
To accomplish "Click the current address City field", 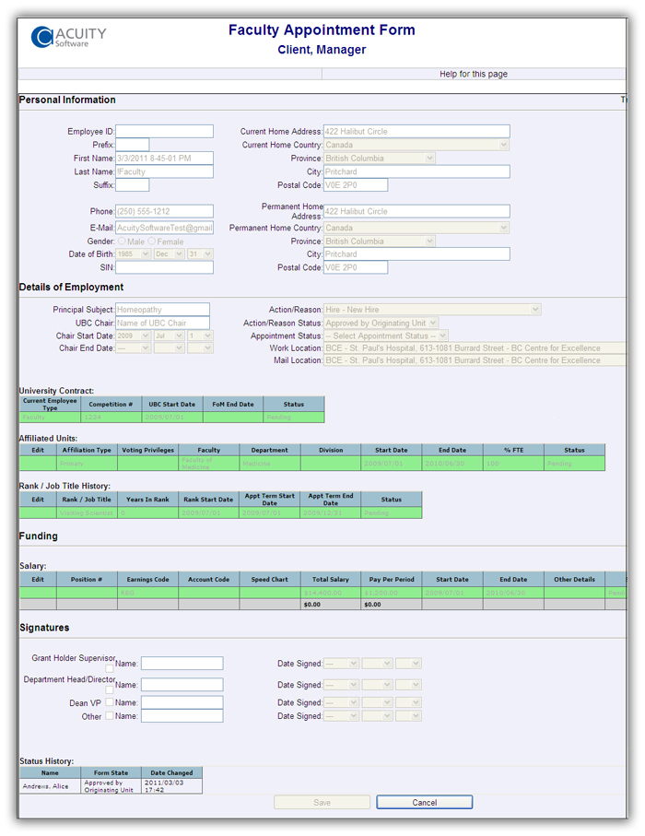I will pos(416,171).
